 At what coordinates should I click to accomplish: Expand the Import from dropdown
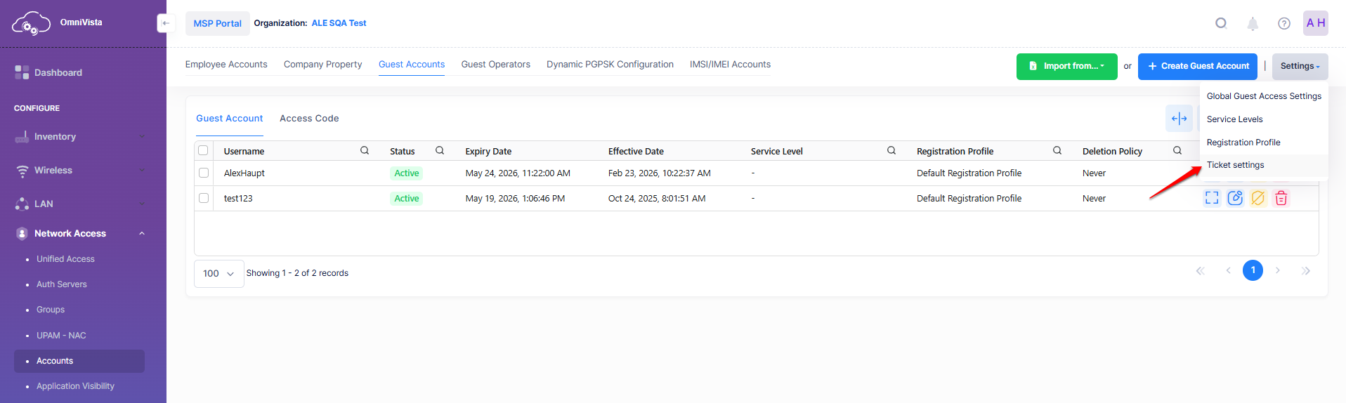pos(1066,66)
